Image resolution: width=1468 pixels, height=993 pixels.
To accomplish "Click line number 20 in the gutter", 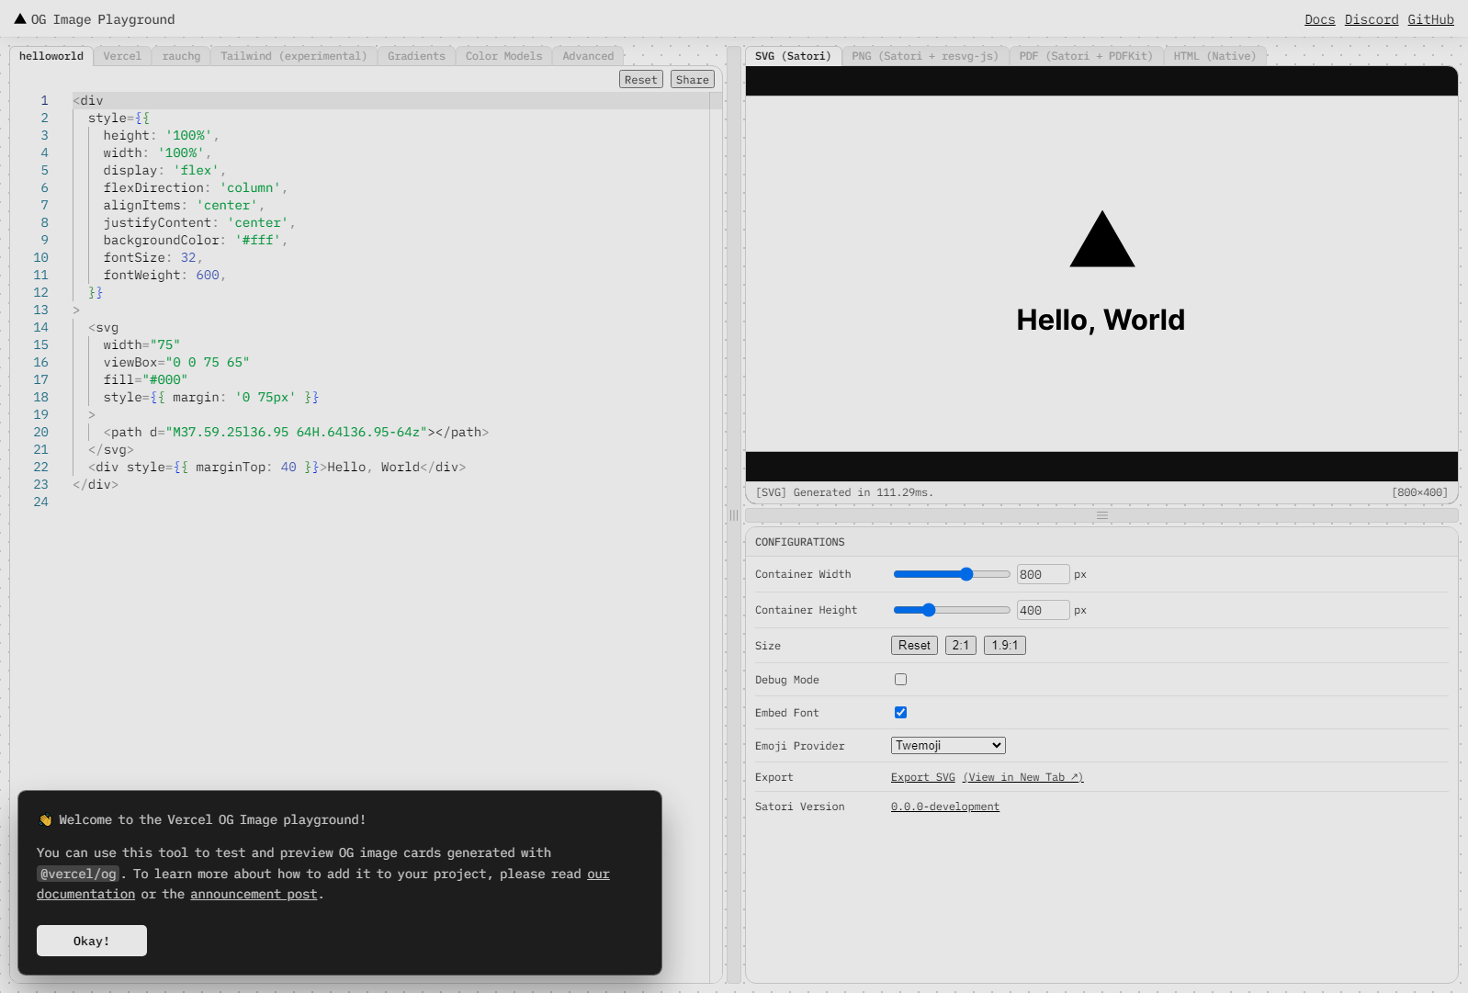I will [x=41, y=433].
